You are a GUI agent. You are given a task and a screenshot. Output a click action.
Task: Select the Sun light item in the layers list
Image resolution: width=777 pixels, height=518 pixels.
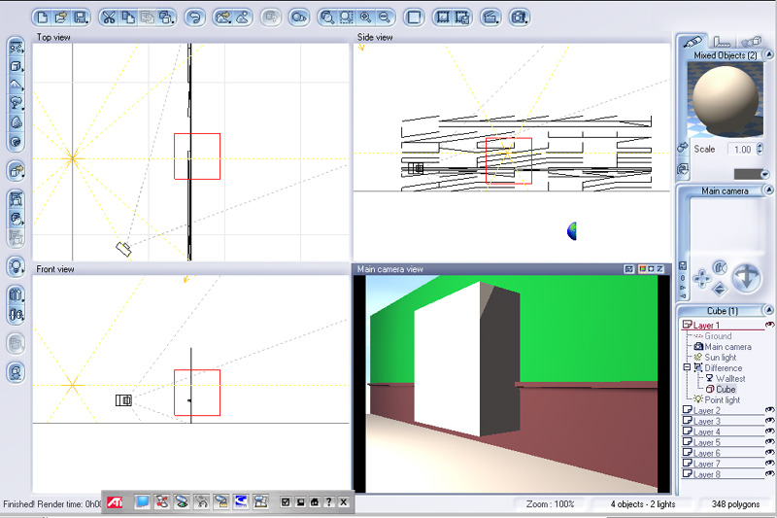click(x=720, y=358)
